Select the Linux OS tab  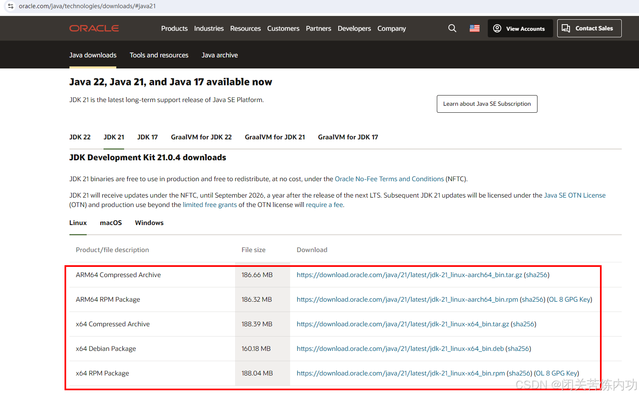[78, 223]
